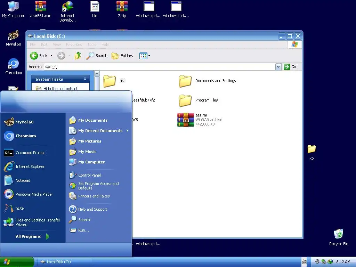Collapse the System Tasks panel
The width and height of the screenshot is (356, 267).
point(85,79)
